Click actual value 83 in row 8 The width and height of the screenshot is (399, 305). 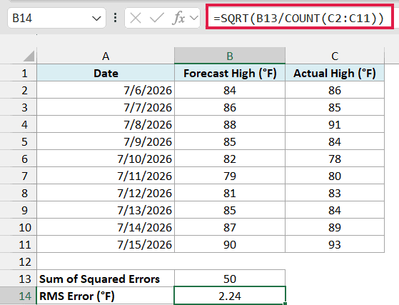(335, 193)
